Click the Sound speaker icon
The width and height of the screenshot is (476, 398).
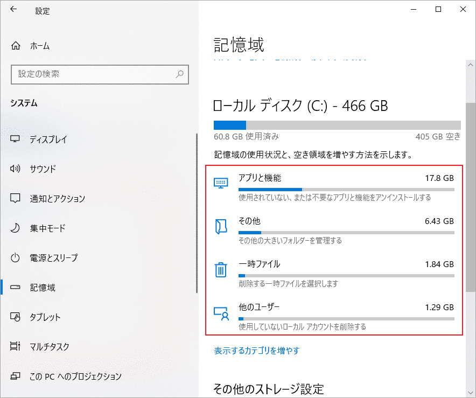(16, 169)
